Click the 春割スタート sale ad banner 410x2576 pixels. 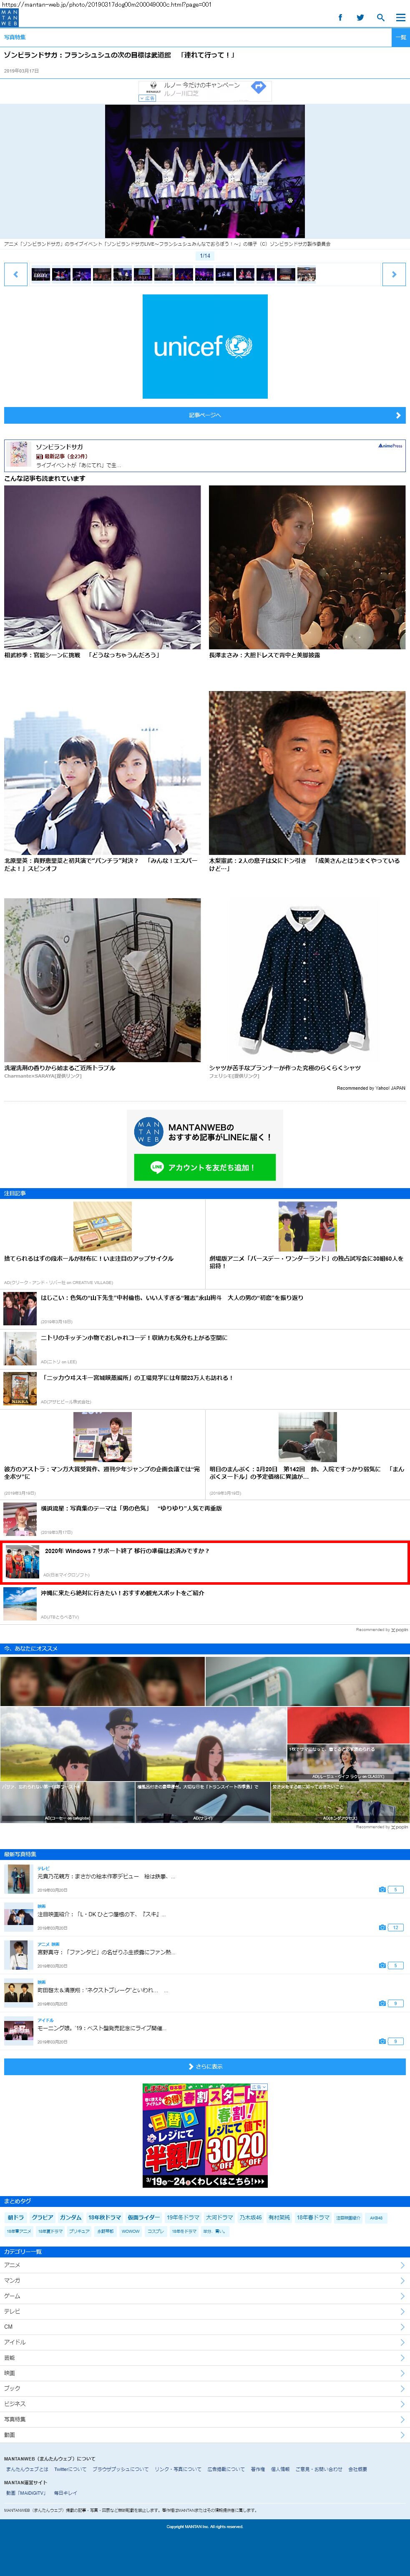coord(205,2135)
